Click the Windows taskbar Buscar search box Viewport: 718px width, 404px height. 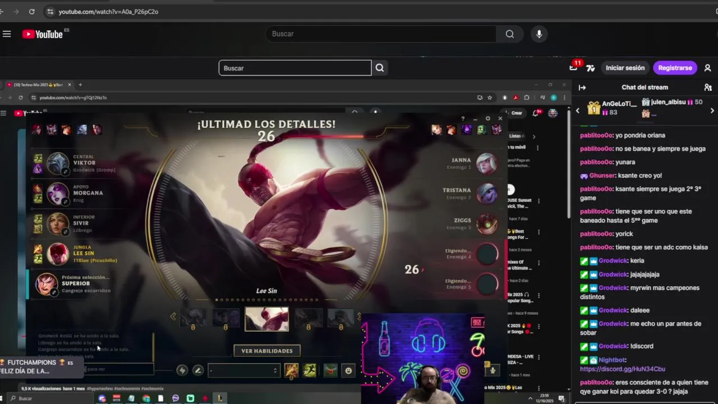pyautogui.click(x=50, y=398)
